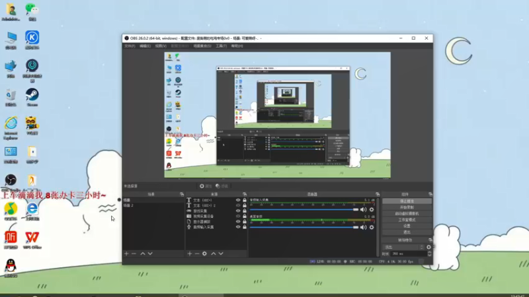Open the Edit menu in OBS
529x297 pixels.
pos(145,46)
